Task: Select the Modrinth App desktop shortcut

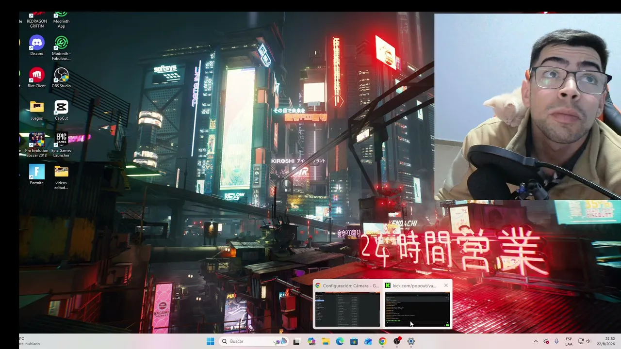Action: (x=61, y=19)
